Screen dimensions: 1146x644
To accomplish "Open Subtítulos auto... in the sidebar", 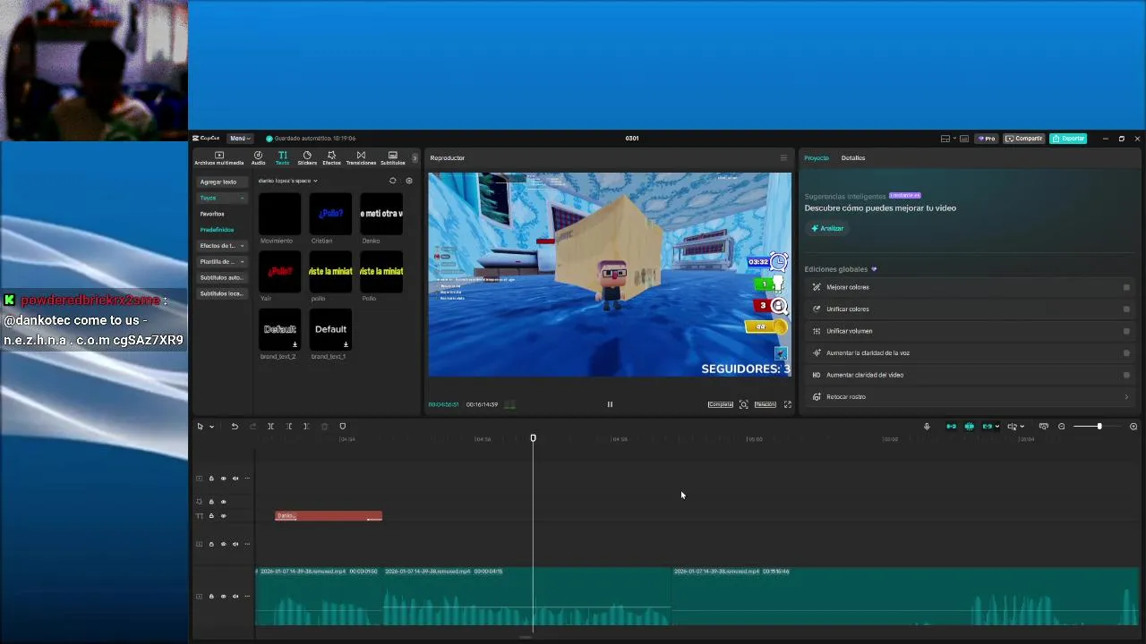I will (221, 278).
